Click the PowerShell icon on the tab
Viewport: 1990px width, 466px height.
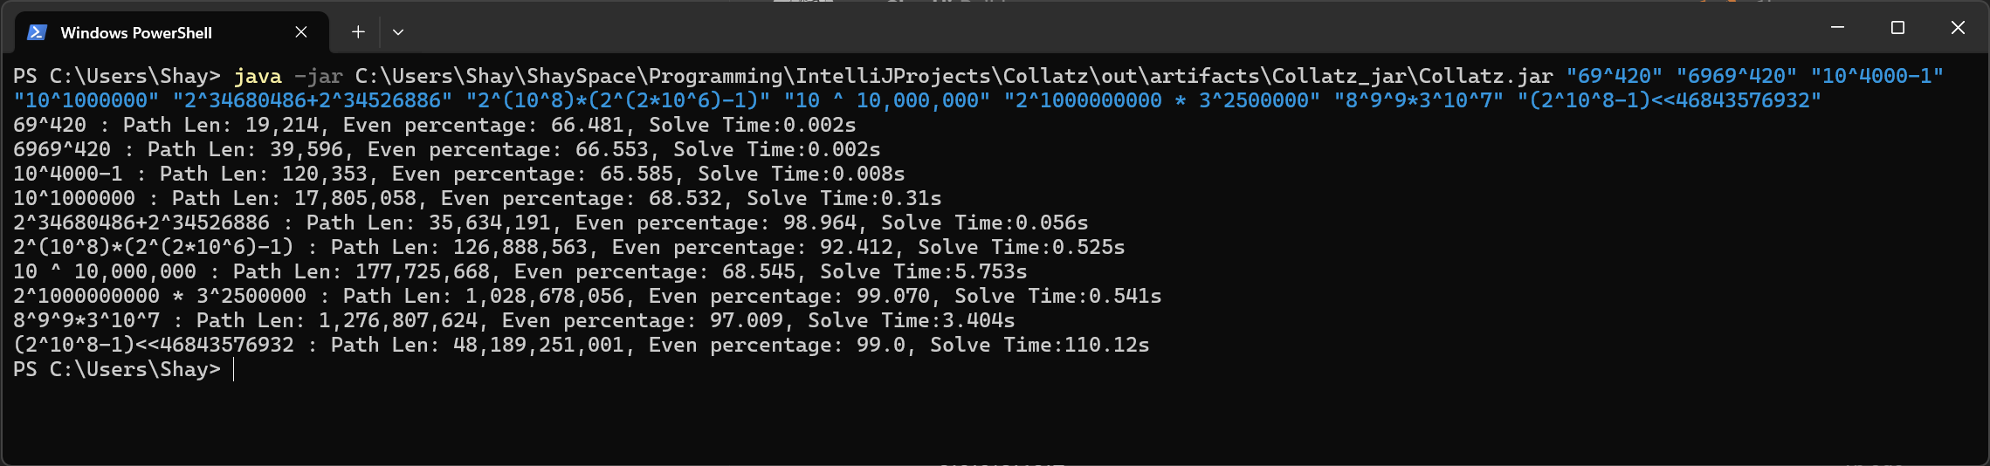pyautogui.click(x=37, y=32)
